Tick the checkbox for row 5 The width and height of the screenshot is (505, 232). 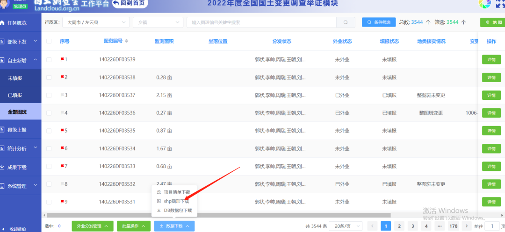pyautogui.click(x=49, y=131)
